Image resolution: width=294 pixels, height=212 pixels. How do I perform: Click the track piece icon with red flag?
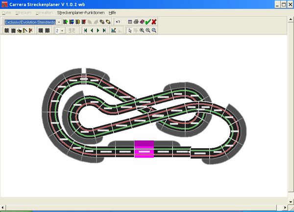coord(84,22)
